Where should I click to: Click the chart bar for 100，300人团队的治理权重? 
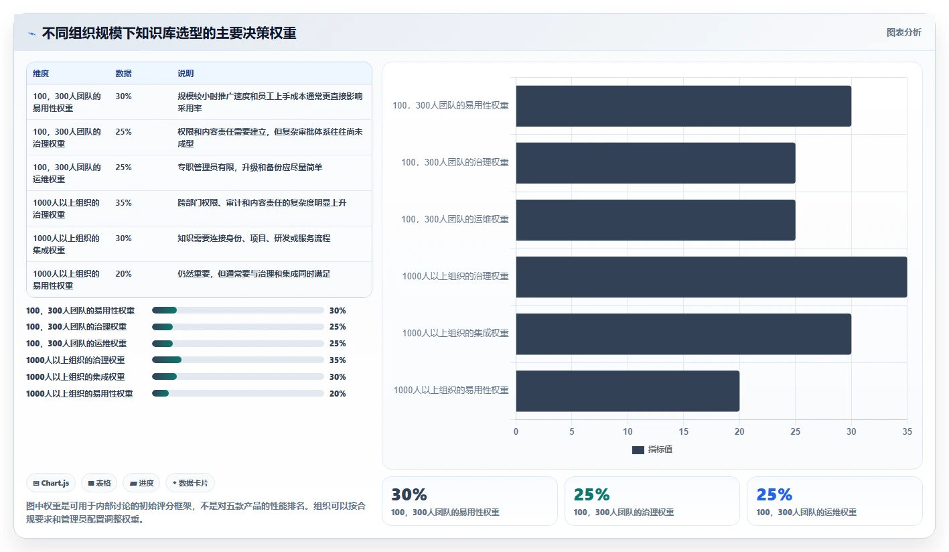tap(656, 163)
